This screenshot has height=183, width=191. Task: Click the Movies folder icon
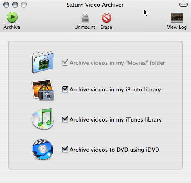(43, 62)
